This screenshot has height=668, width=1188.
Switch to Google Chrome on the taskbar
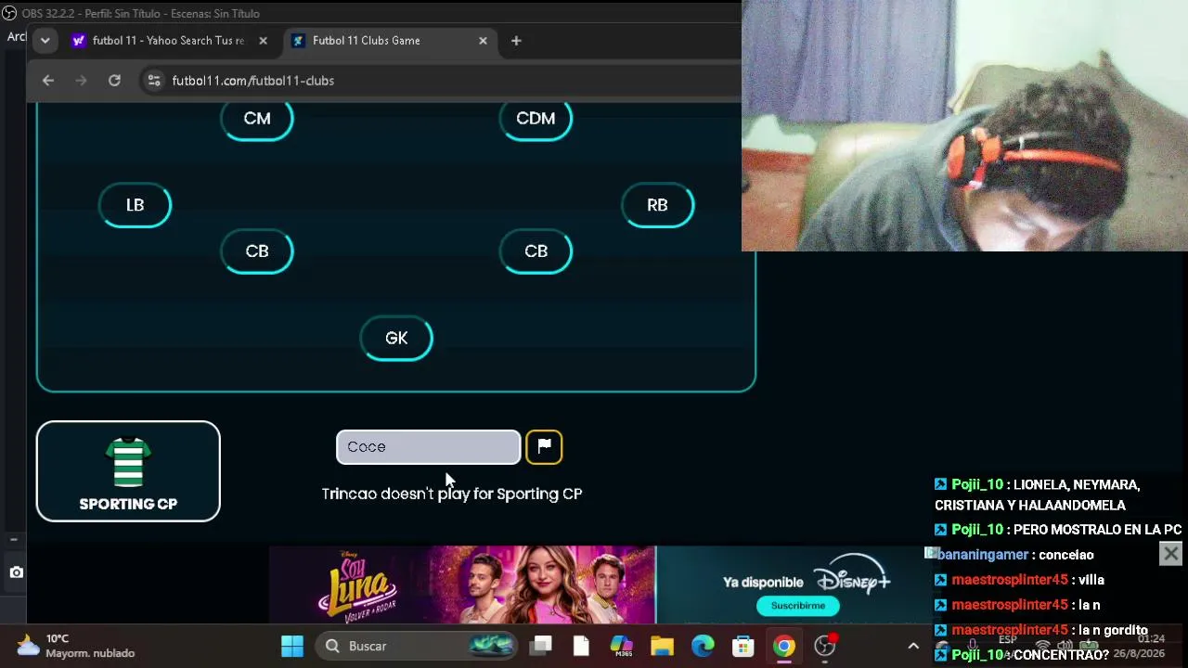click(x=784, y=646)
